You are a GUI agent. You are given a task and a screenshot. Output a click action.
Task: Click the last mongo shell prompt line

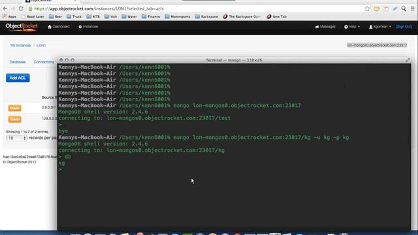click(60, 170)
